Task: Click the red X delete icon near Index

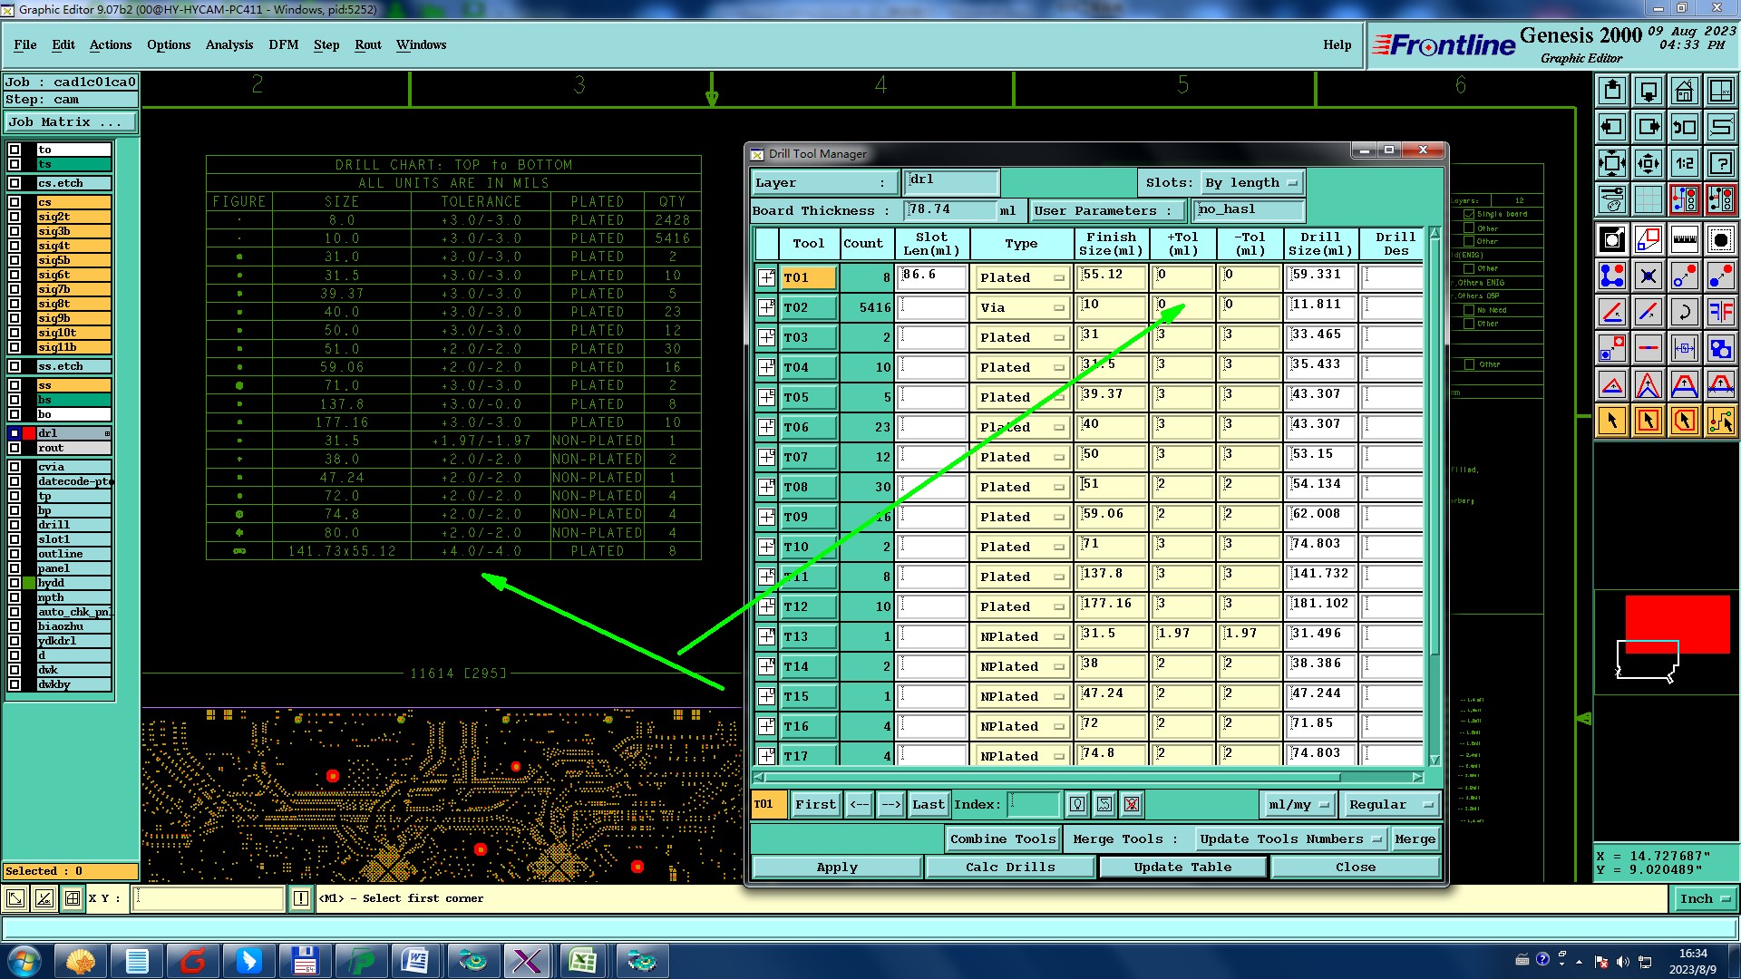Action: (1131, 804)
